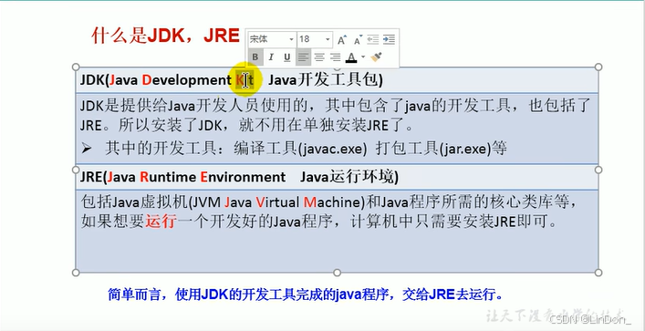Toggle bold formatting in the mini toolbar

coord(255,57)
